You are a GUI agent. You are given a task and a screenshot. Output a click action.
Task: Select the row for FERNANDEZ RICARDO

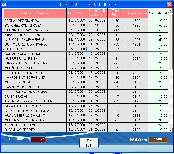(35, 21)
